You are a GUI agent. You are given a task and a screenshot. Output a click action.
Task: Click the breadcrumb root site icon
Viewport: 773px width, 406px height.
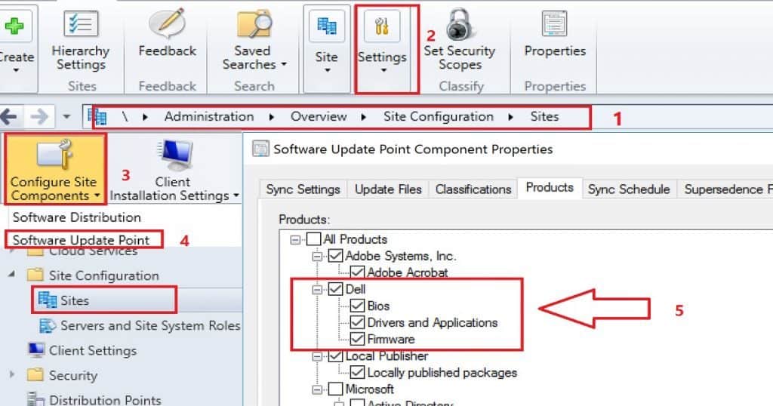(97, 117)
